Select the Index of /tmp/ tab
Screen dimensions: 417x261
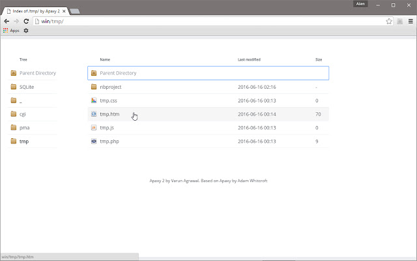36,11
